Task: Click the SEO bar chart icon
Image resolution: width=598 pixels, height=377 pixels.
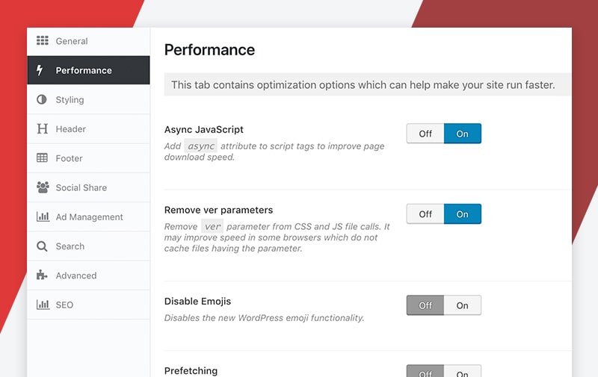Action: 43,305
